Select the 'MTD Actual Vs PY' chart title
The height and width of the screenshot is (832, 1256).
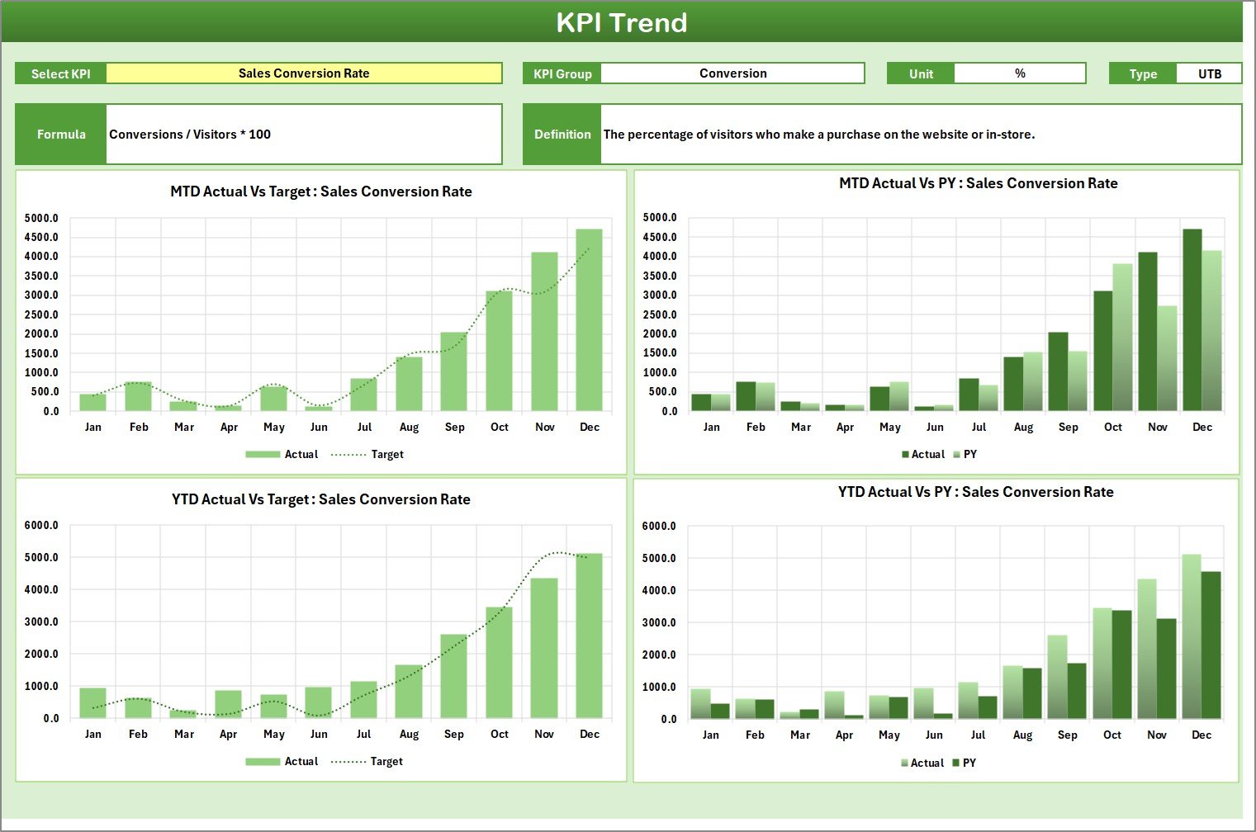point(978,183)
